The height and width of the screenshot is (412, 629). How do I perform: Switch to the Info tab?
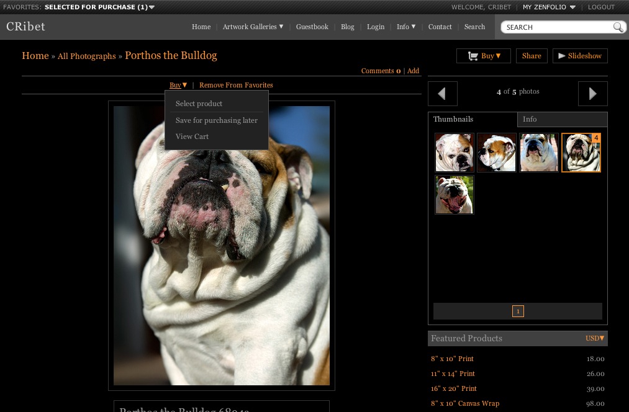529,119
